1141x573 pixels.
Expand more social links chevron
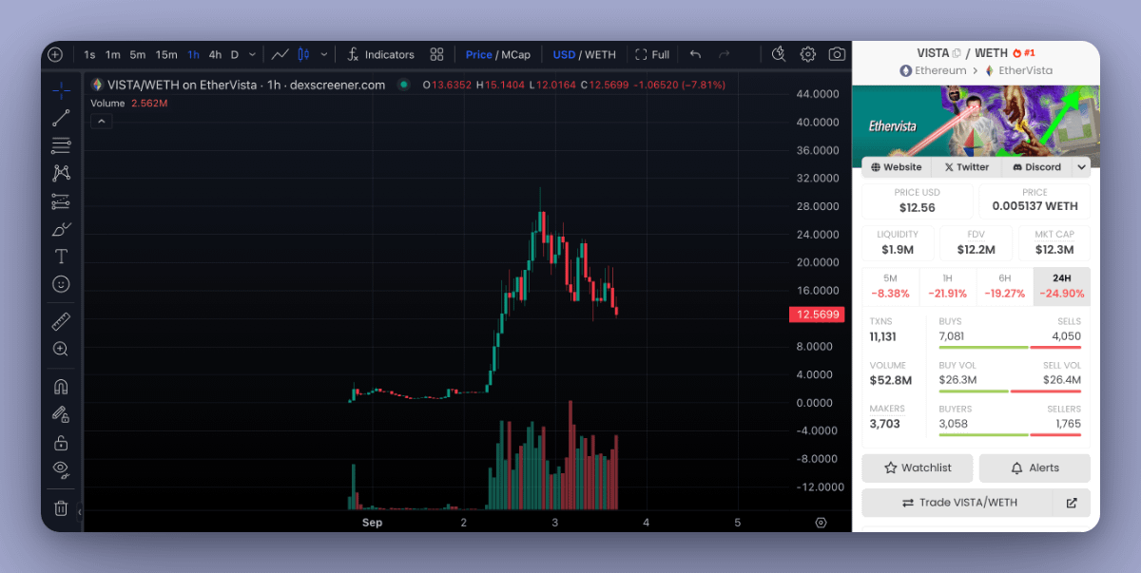[x=1081, y=167]
